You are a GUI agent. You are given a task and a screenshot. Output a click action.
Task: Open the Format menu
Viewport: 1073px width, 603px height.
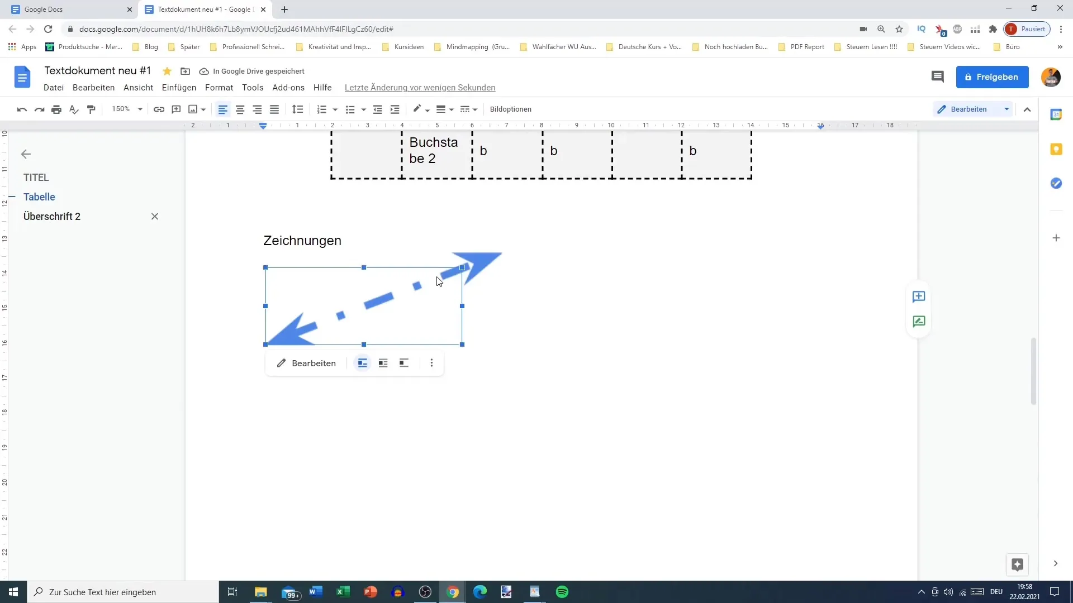[x=219, y=87]
